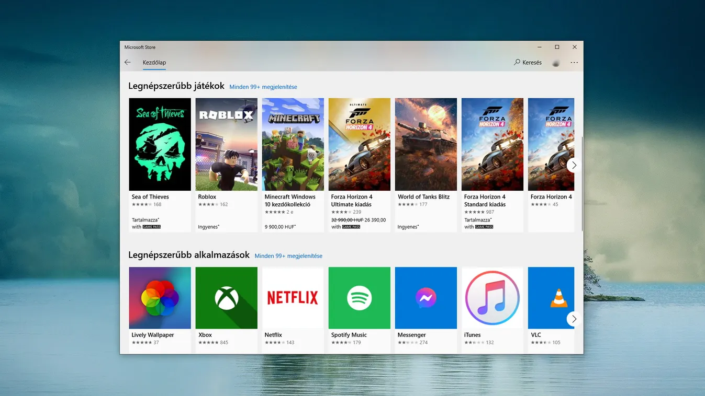Go back using the back arrow
Image resolution: width=705 pixels, height=396 pixels.
point(128,62)
